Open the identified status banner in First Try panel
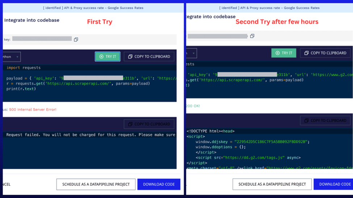This screenshot has height=198, width=353. pyautogui.click(x=93, y=8)
